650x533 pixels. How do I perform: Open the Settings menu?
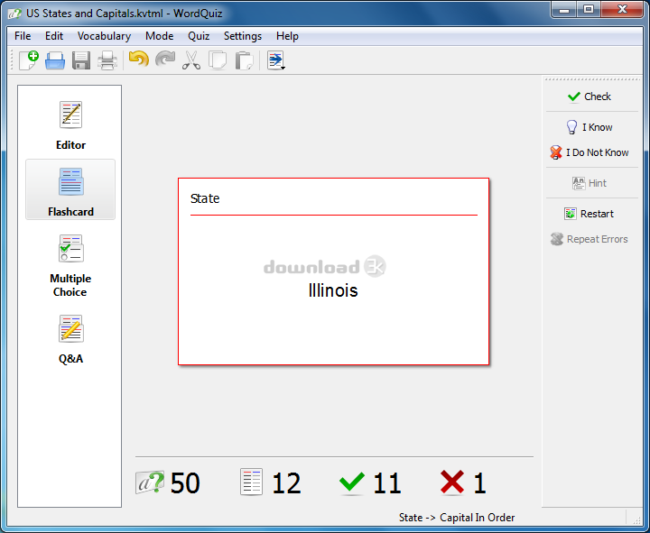243,36
